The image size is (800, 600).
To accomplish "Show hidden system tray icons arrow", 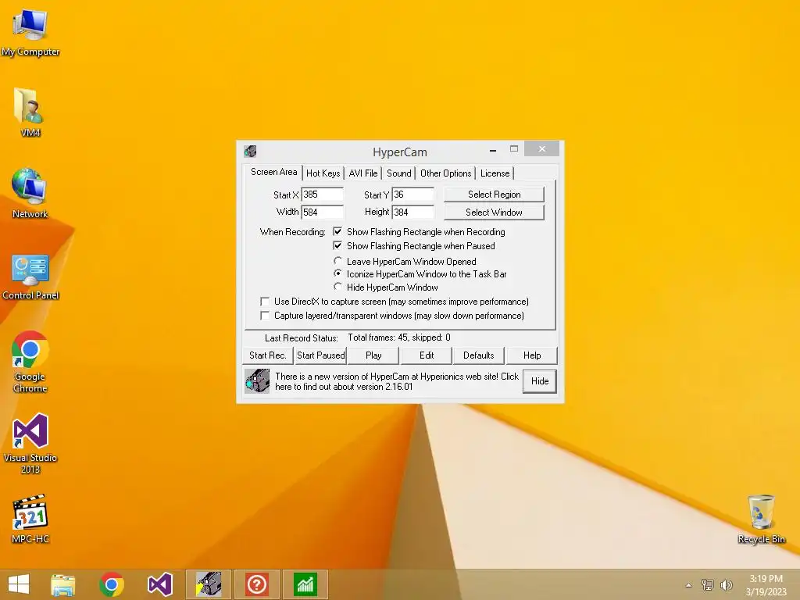I will [x=689, y=585].
